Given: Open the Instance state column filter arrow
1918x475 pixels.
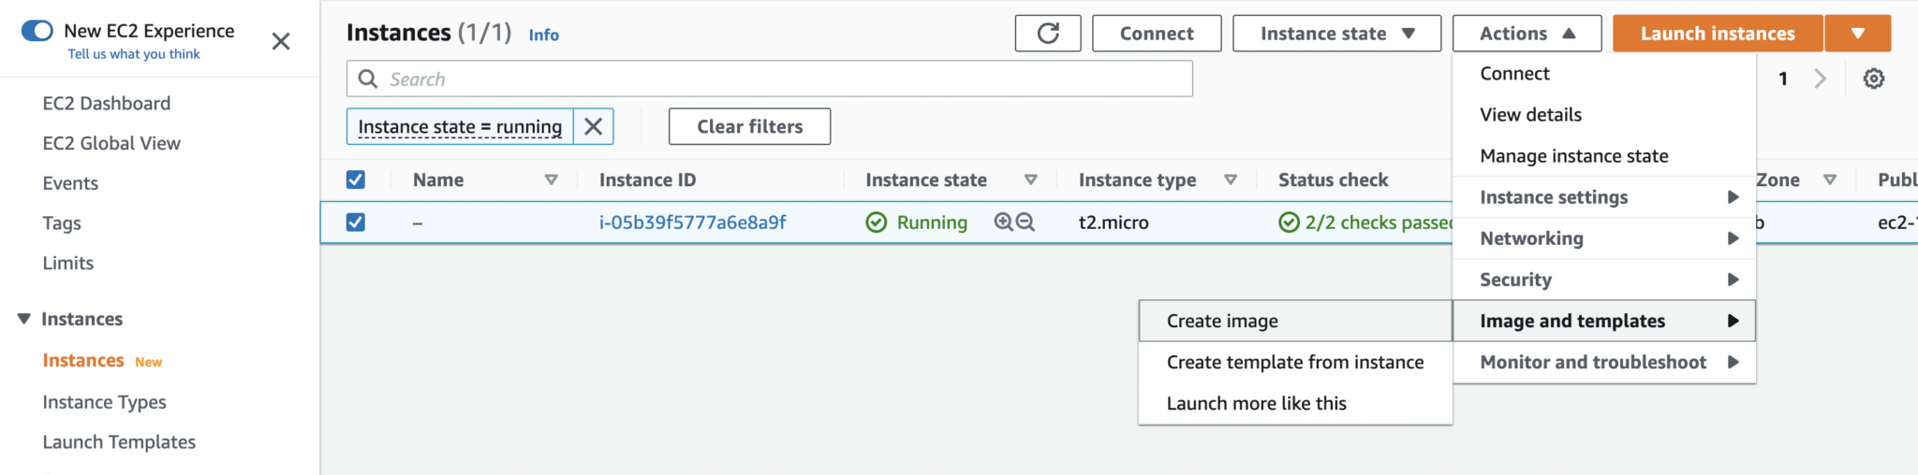Looking at the screenshot, I should coord(1030,180).
